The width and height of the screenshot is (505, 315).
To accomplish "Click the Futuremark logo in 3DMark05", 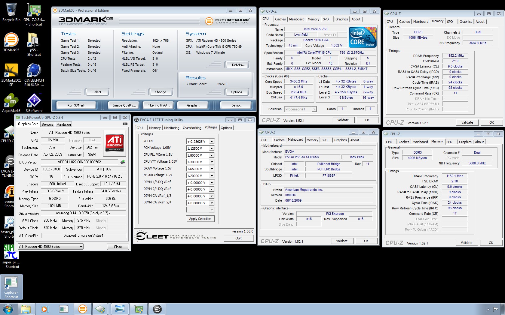I will pyautogui.click(x=227, y=21).
